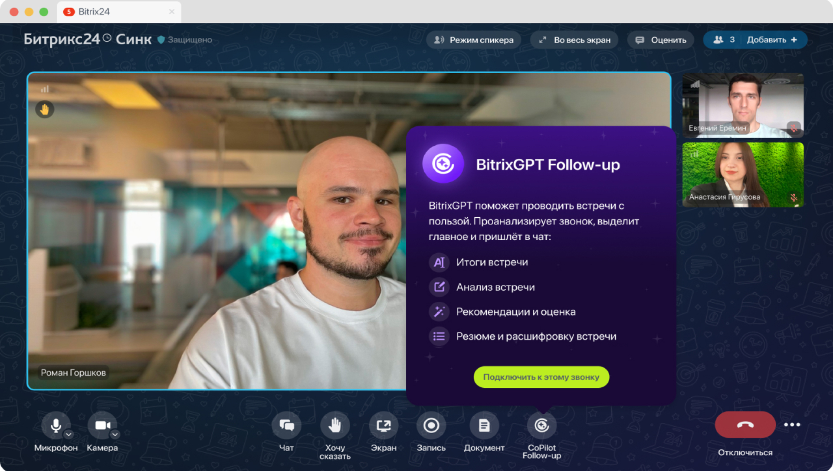Expand microphone settings arrow
833x471 pixels.
click(69, 434)
